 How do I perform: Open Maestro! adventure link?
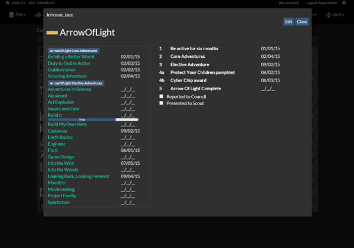tap(57, 182)
